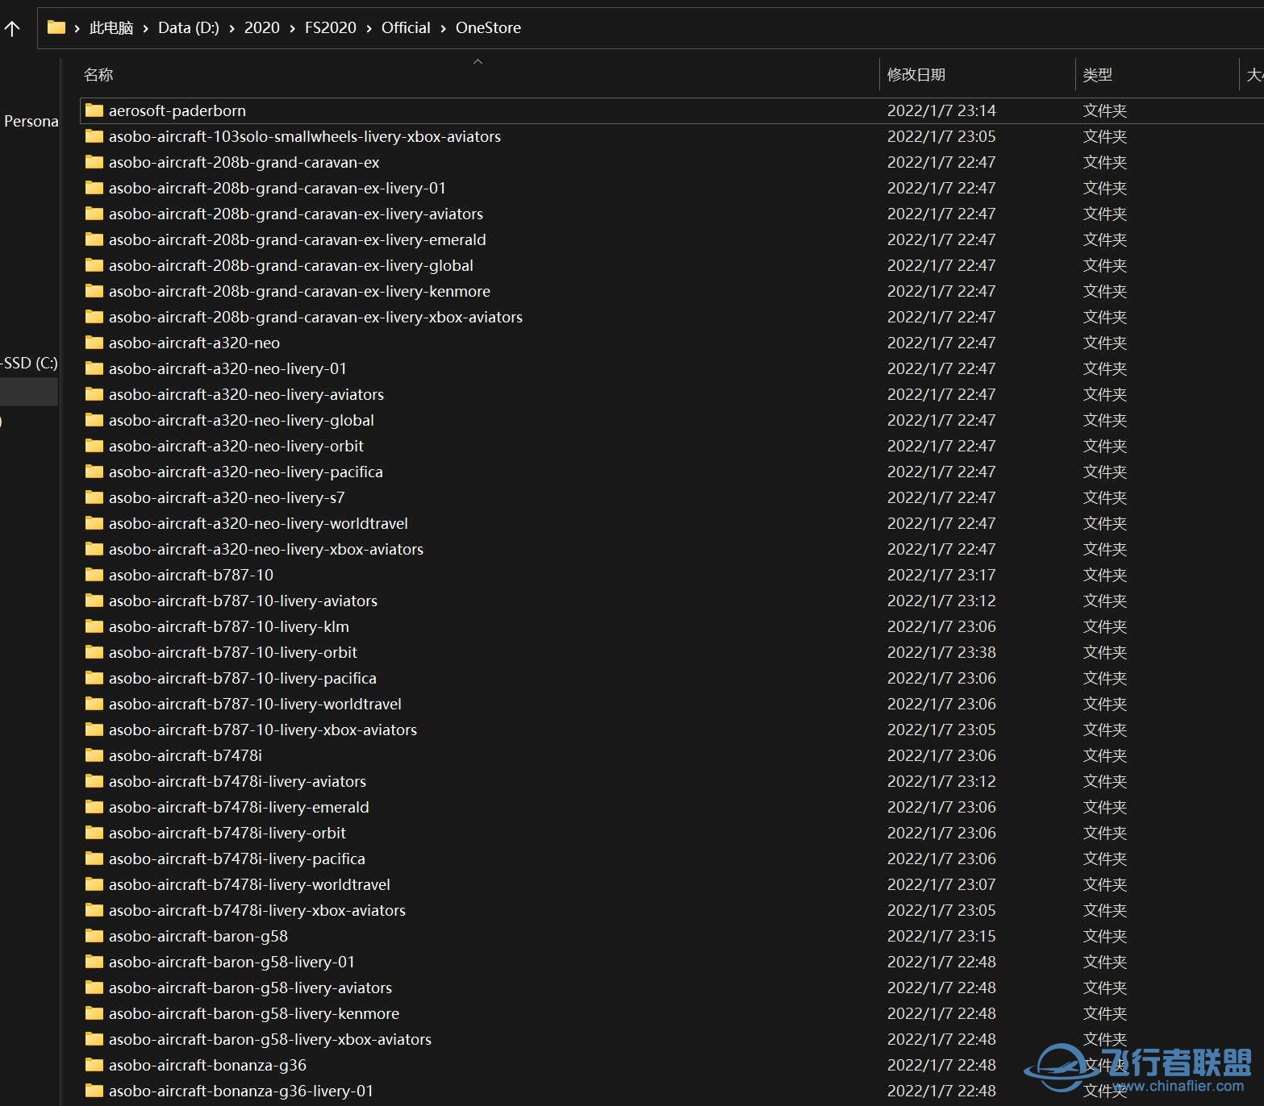This screenshot has height=1106, width=1264.
Task: Click folder icon of asobo-aircraft-a320-neo-livery-s7
Action: [x=94, y=497]
